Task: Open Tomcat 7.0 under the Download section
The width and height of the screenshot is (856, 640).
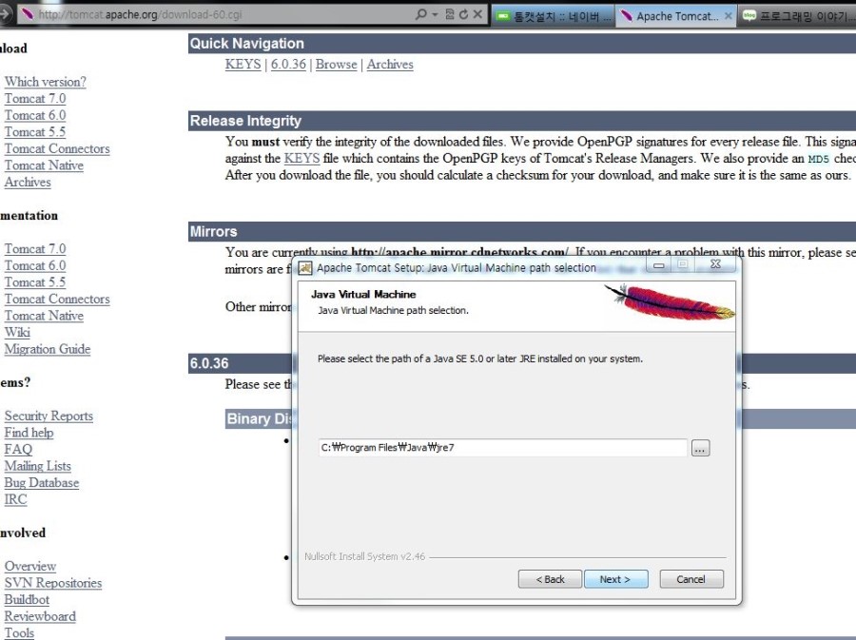Action: coord(35,99)
